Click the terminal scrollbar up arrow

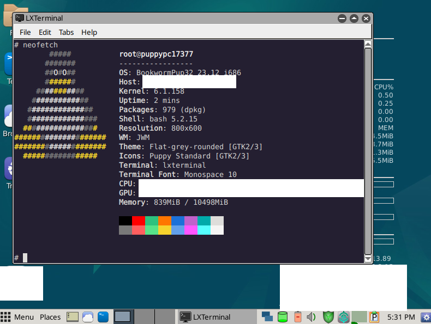click(x=368, y=44)
